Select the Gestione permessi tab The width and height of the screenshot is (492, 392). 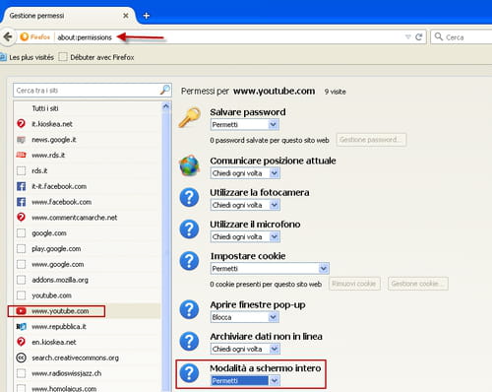(68, 16)
